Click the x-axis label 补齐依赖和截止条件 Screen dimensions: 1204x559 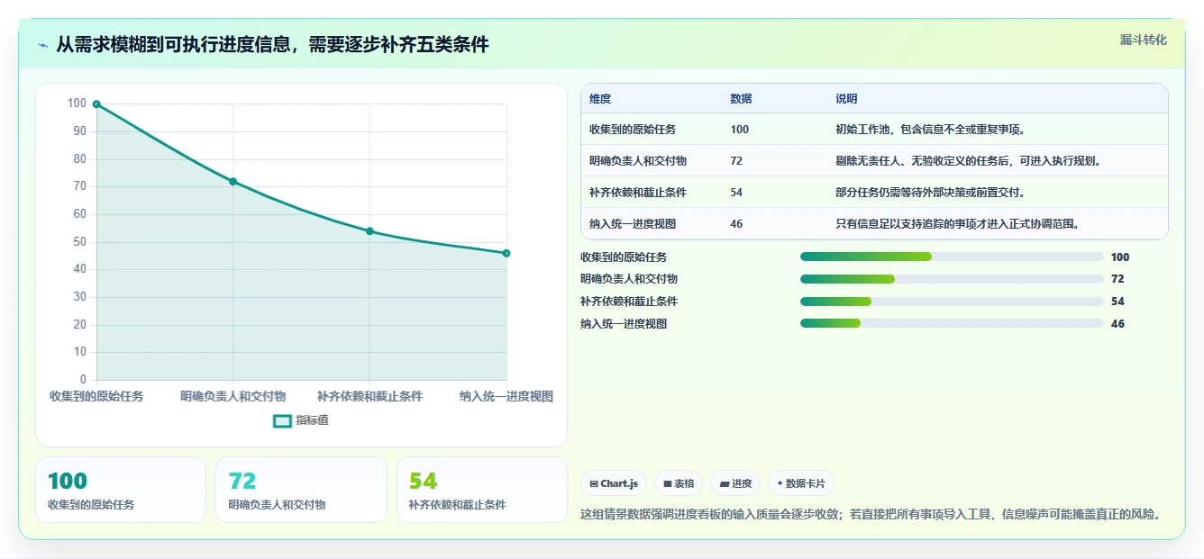click(x=369, y=396)
